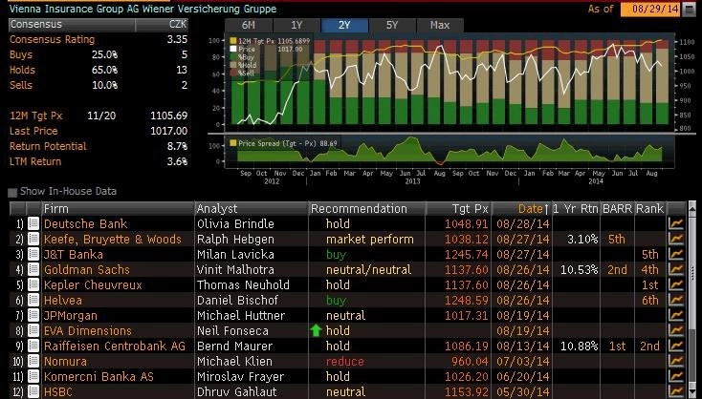Sort by the Rank column header
This screenshot has width=702, height=399.
point(650,209)
